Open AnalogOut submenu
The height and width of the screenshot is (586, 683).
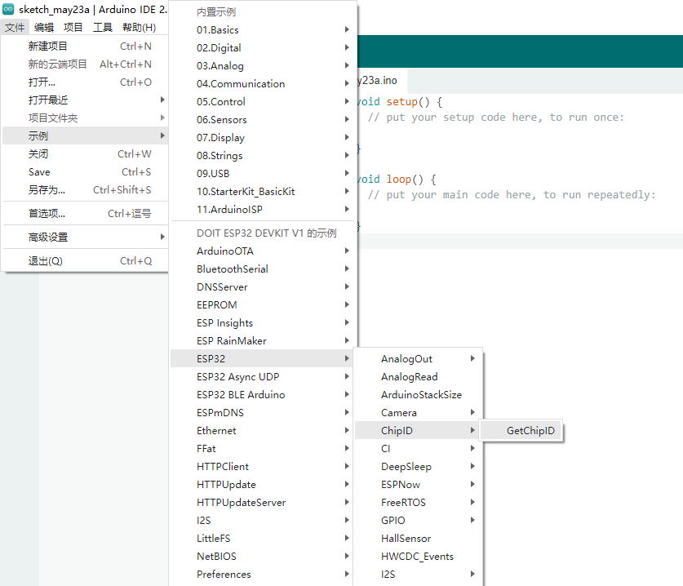[x=418, y=358]
